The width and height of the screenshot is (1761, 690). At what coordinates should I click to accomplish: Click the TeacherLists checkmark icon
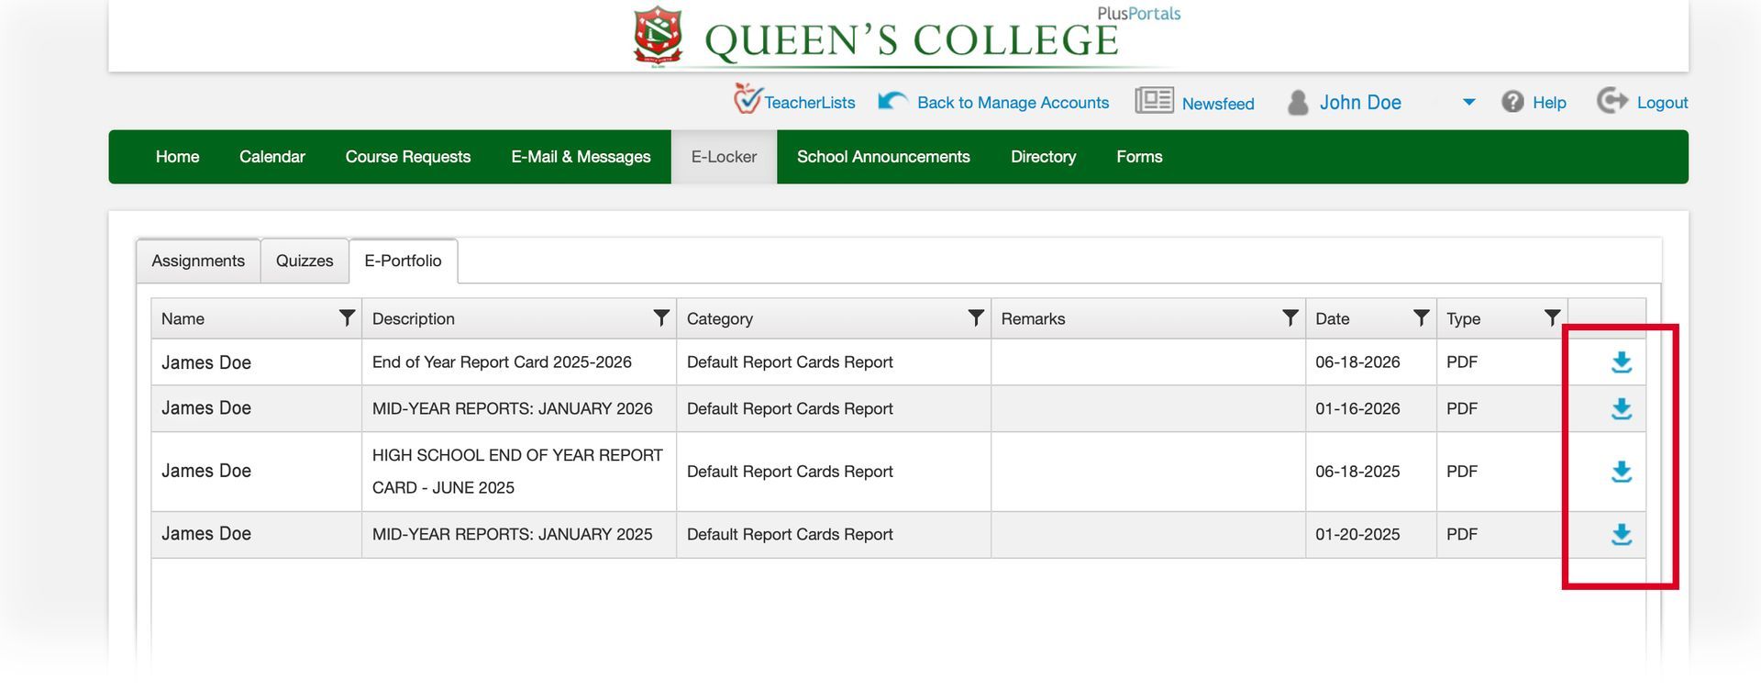tap(747, 99)
